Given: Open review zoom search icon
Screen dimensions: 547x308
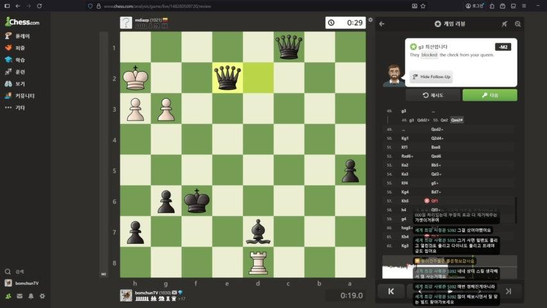Looking at the screenshot, I should coord(518,24).
